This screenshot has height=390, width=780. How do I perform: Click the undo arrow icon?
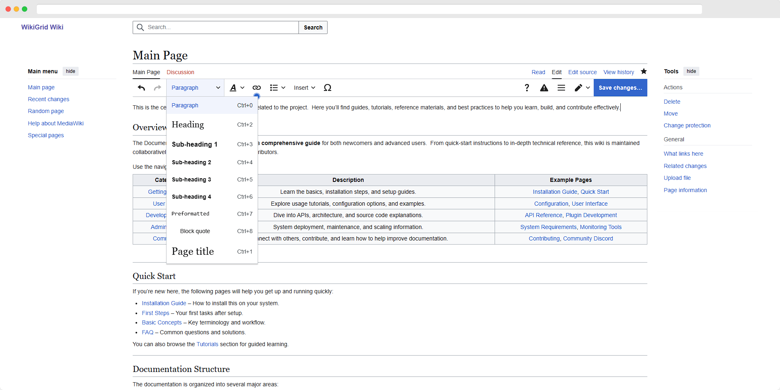pos(141,88)
